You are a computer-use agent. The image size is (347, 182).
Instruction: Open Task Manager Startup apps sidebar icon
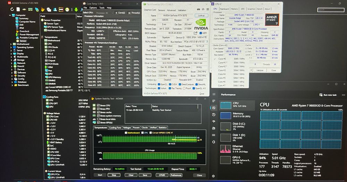point(214,121)
